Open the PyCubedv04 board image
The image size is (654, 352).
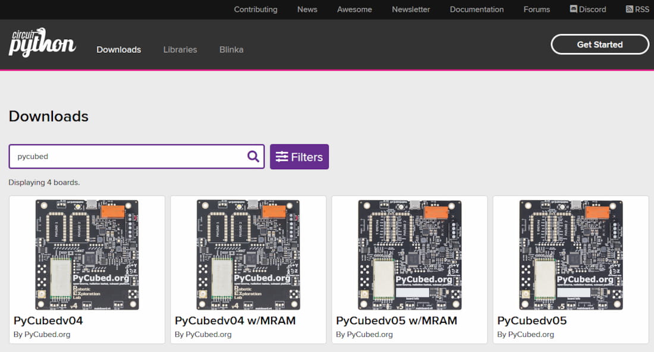pyautogui.click(x=87, y=255)
